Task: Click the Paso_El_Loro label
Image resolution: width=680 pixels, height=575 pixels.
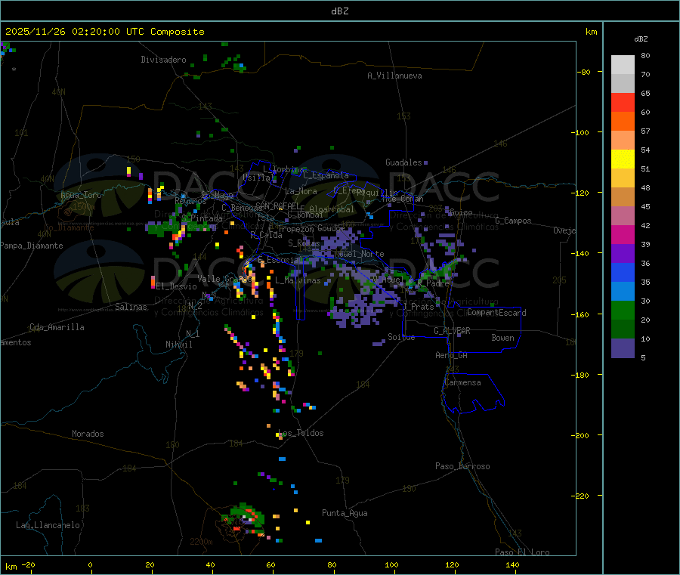Action: tap(522, 552)
